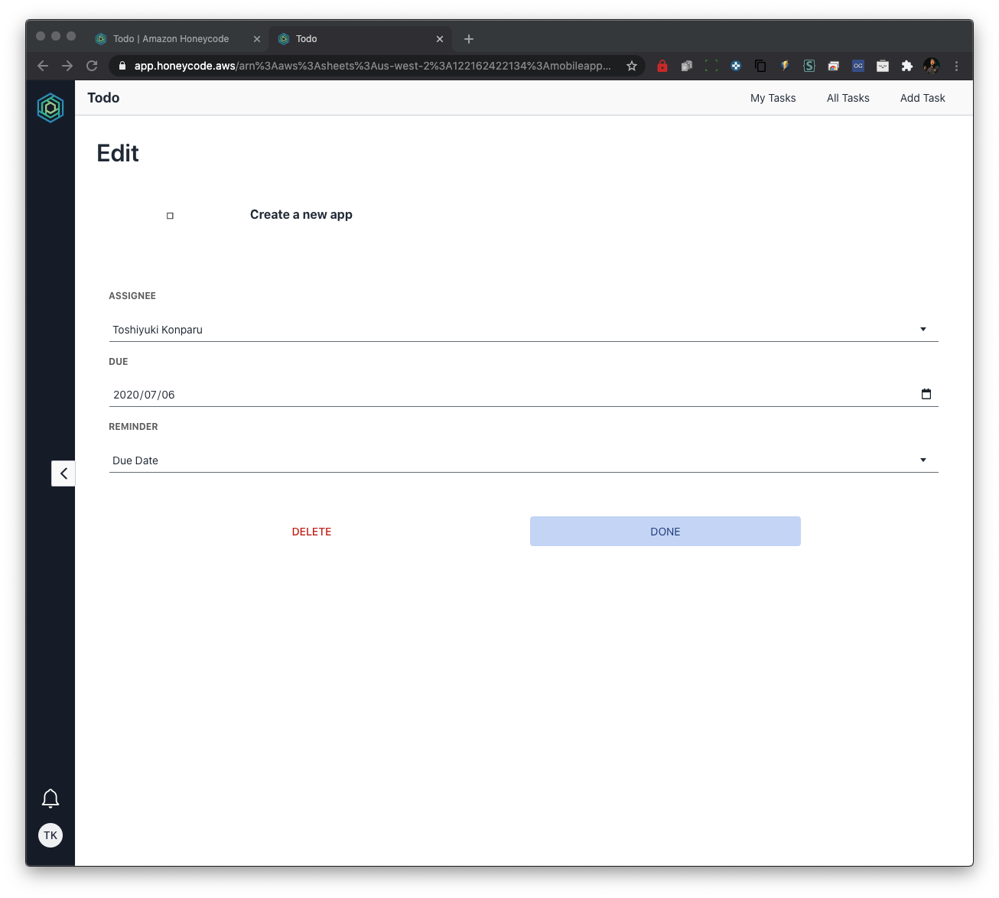Open the My Tasks menu item
Viewport: 999px width, 898px height.
click(x=773, y=98)
